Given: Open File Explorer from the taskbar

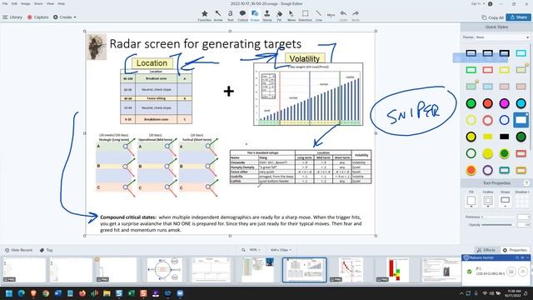Looking at the screenshot, I should [107, 293].
